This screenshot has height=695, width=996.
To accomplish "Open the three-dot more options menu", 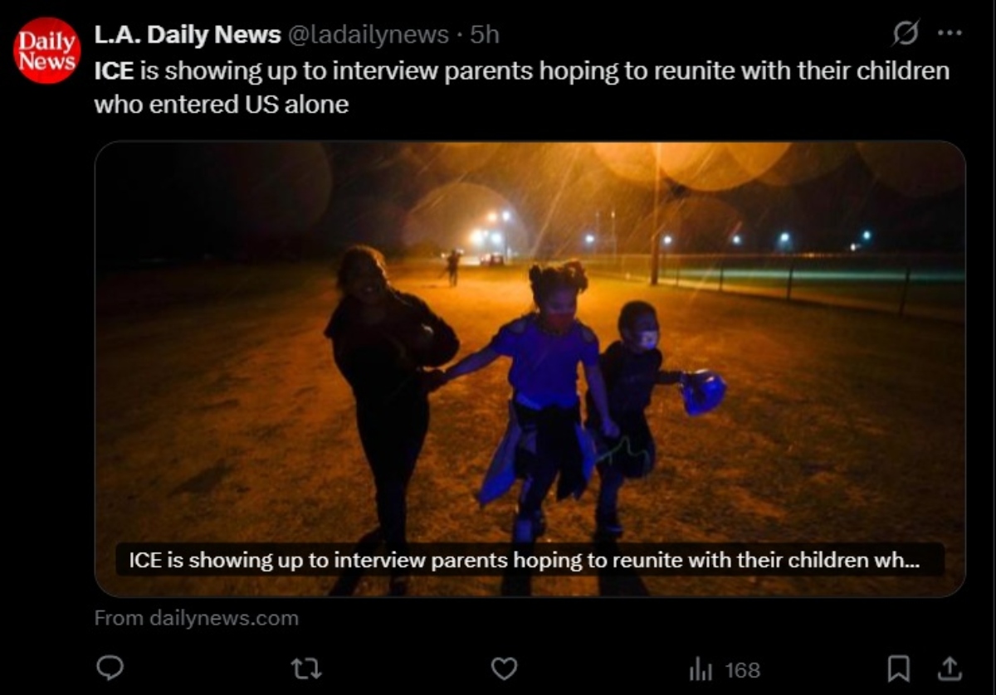I will point(950,34).
